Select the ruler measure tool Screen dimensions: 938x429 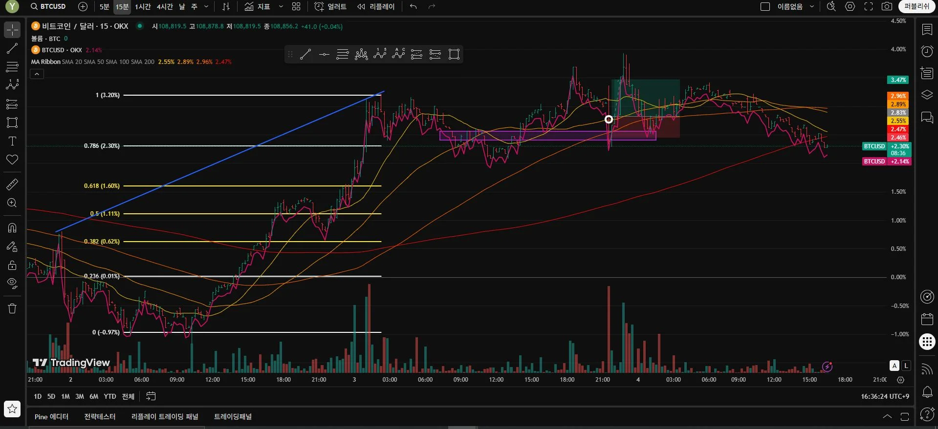[12, 184]
